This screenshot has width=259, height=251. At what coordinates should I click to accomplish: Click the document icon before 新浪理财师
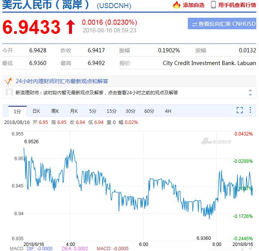(9, 92)
